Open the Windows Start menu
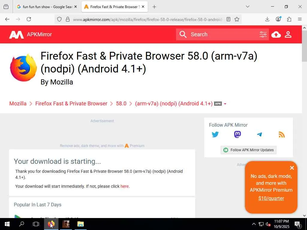This screenshot has height=230, width=307. click(x=7, y=224)
